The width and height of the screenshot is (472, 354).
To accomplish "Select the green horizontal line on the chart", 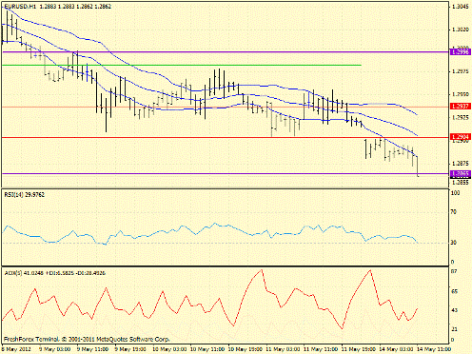I will 182,65.
